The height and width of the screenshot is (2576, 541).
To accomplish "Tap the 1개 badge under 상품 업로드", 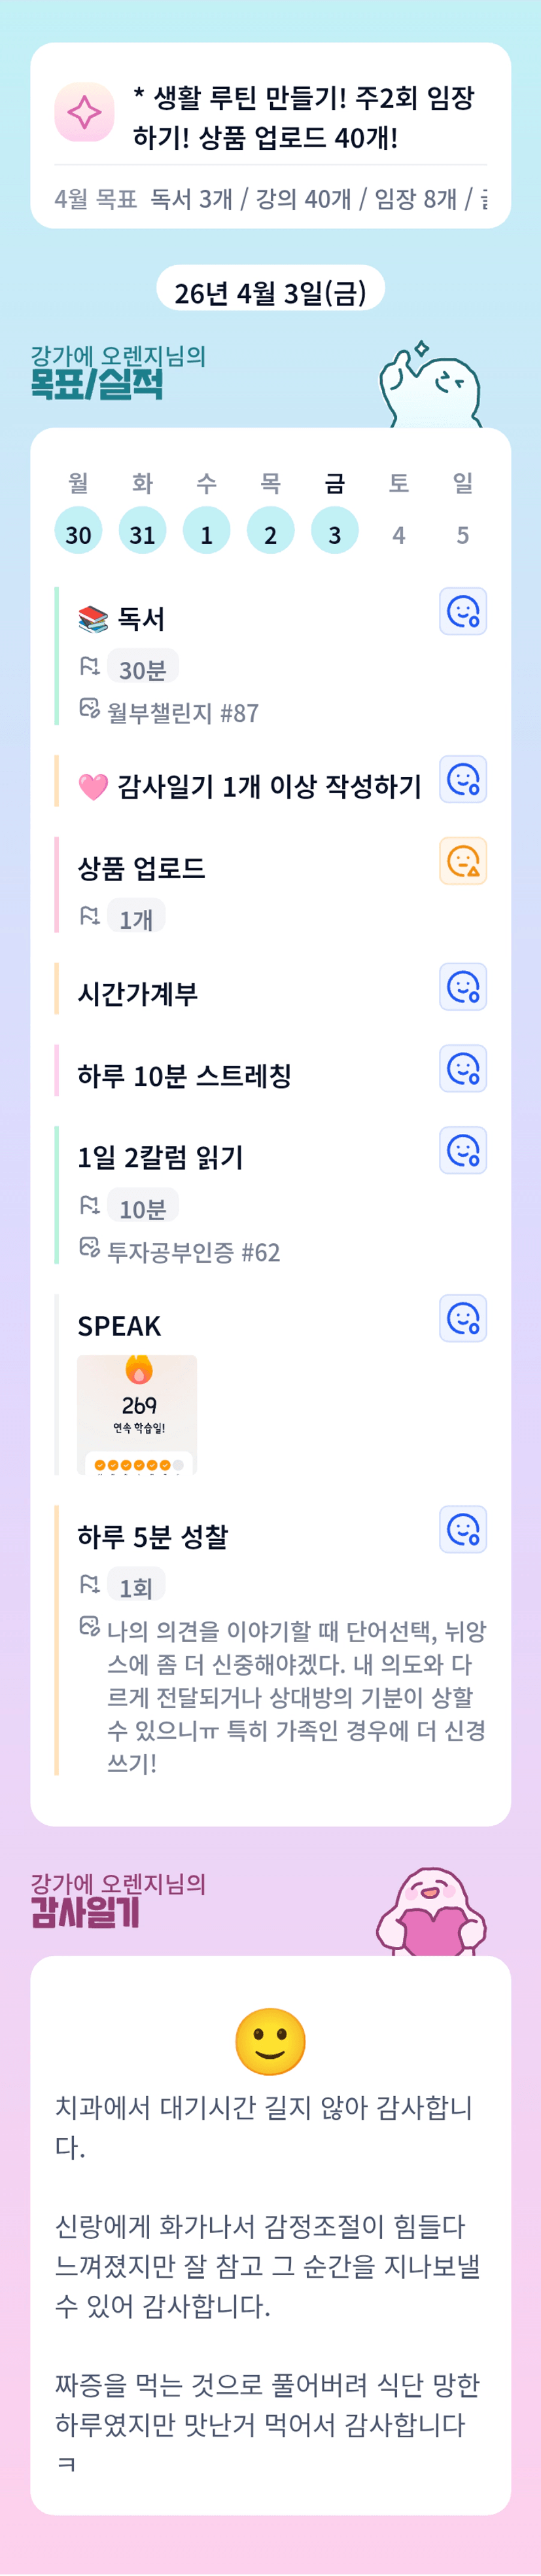I will tap(136, 918).
